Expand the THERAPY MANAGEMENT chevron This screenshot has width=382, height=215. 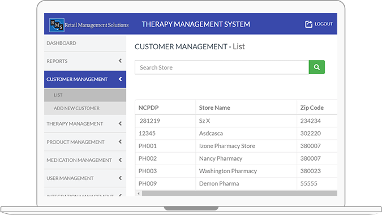pyautogui.click(x=120, y=123)
